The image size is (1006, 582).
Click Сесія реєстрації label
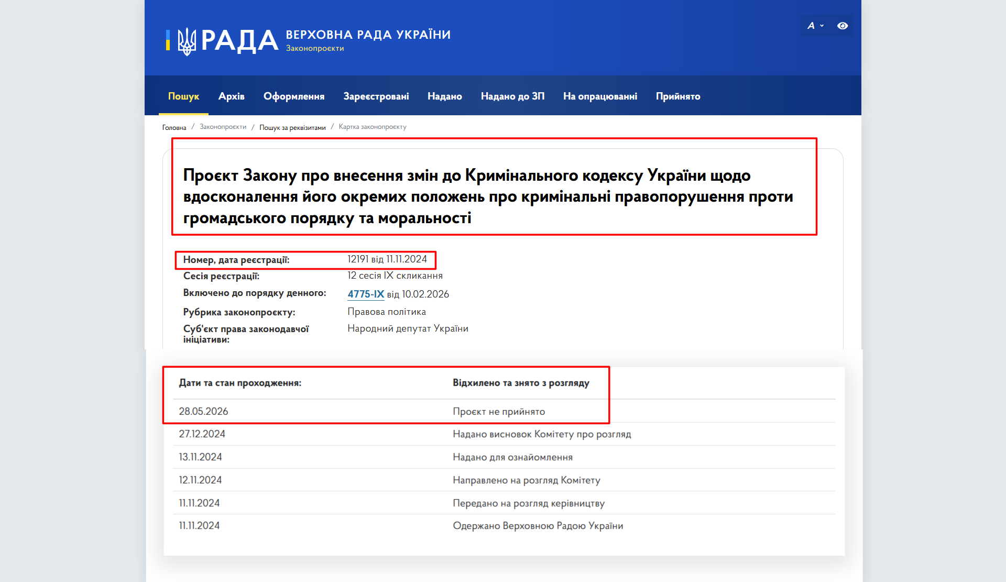point(221,276)
